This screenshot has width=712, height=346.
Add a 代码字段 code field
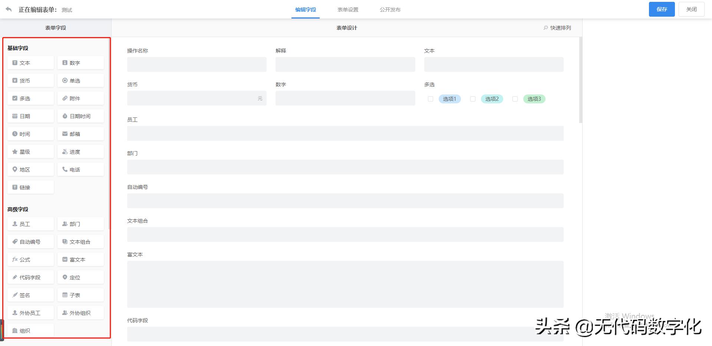coord(30,277)
